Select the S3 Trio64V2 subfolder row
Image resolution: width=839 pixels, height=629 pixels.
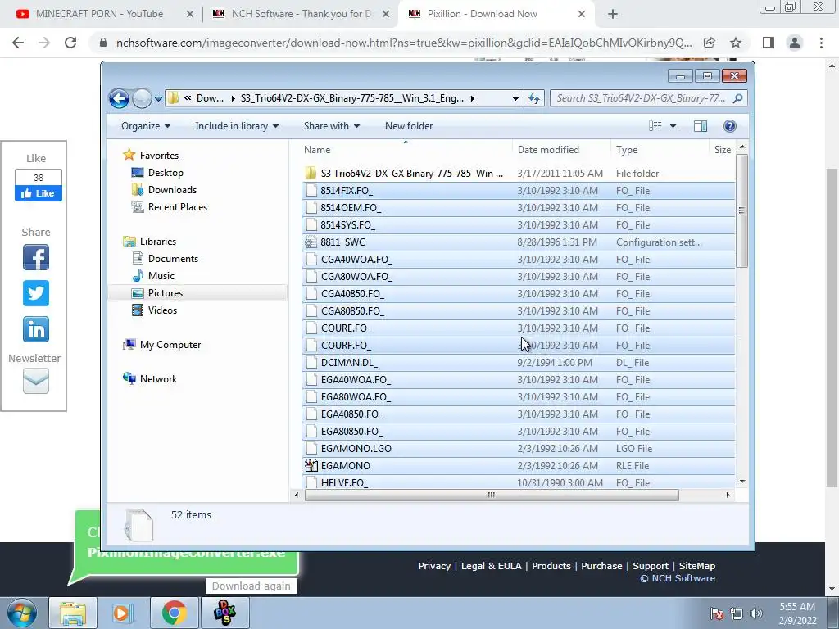pos(518,174)
